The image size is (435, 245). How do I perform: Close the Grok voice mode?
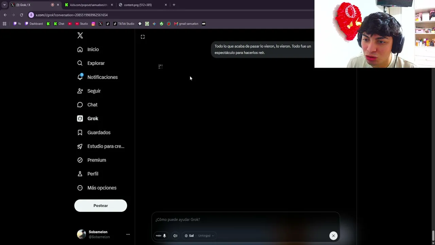pyautogui.click(x=333, y=235)
